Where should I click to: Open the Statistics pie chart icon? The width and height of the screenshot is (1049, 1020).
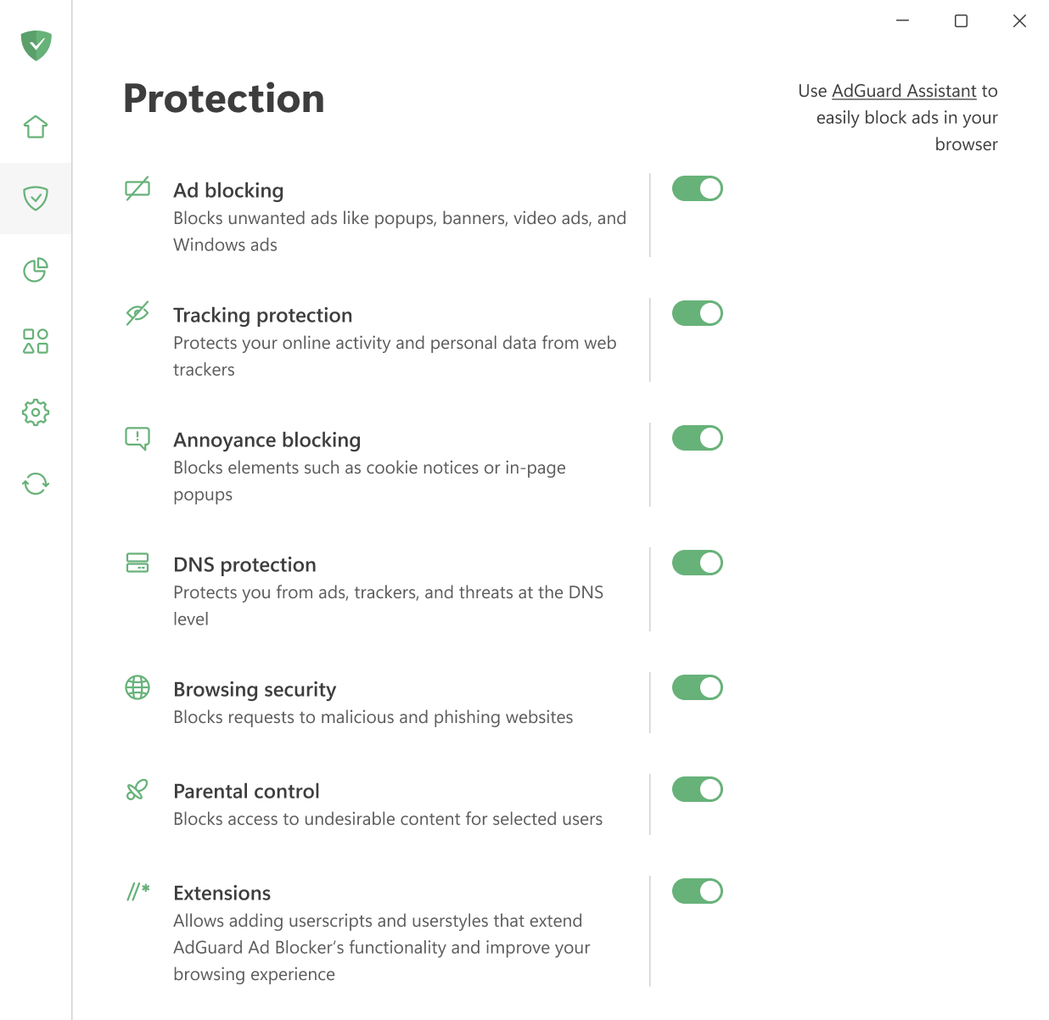coord(35,270)
